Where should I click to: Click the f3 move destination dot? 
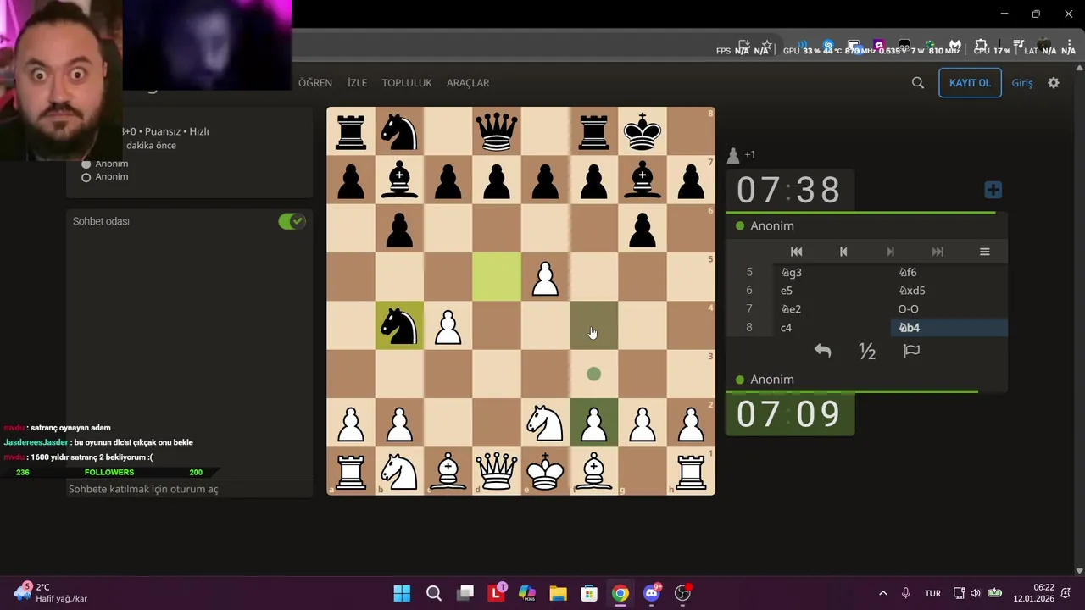593,374
